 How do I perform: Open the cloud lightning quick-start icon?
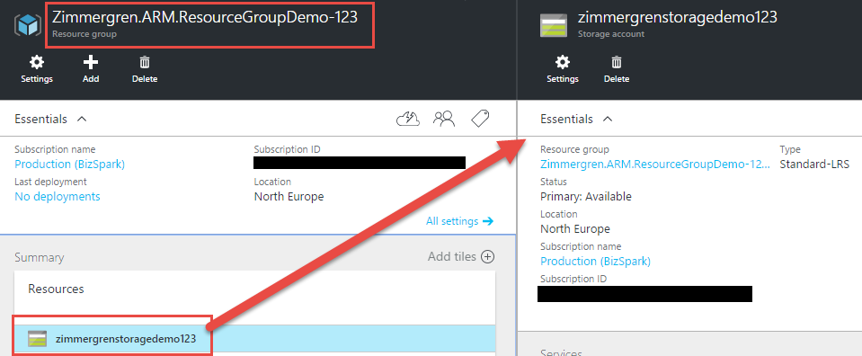point(408,119)
